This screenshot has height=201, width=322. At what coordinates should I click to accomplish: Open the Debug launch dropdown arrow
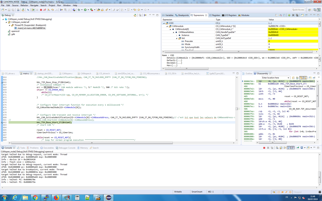tap(82, 10)
